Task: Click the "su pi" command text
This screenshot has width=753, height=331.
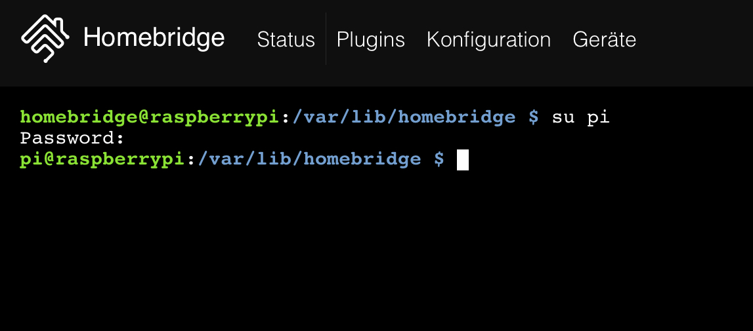Action: [x=580, y=118]
